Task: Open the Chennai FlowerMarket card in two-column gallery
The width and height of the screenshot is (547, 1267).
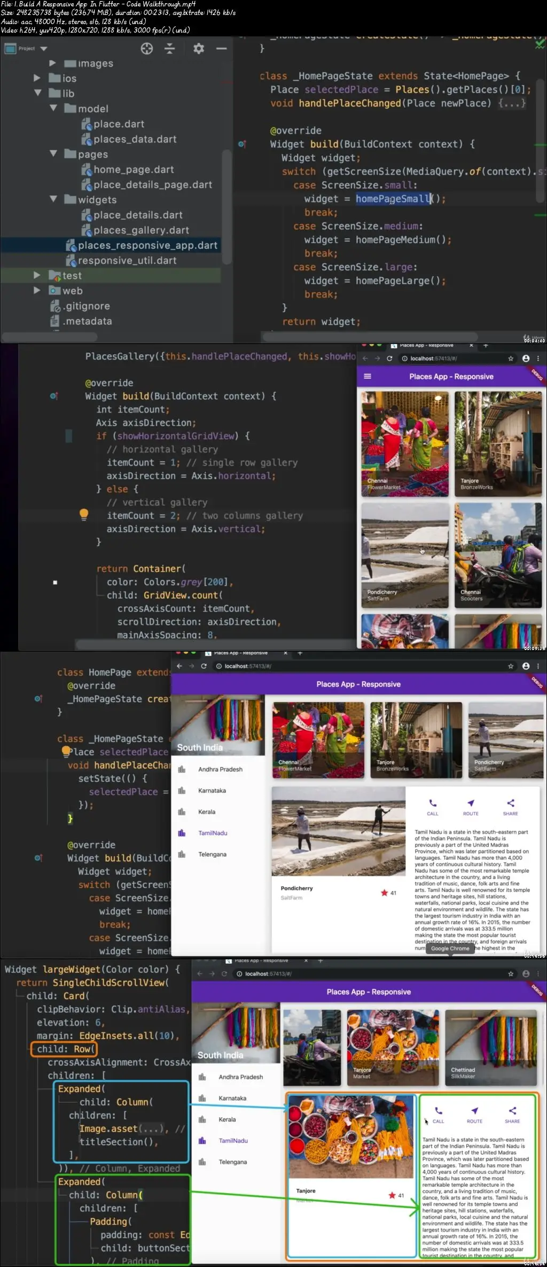Action: [x=405, y=444]
